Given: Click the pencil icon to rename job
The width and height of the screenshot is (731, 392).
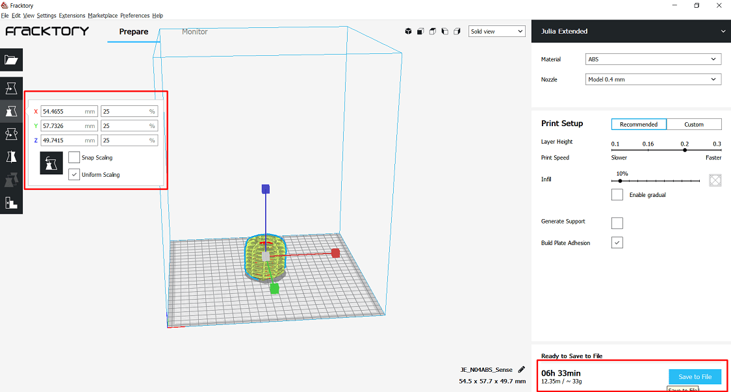Looking at the screenshot, I should [521, 370].
